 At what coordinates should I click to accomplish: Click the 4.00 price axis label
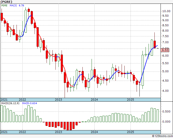(166, 91)
